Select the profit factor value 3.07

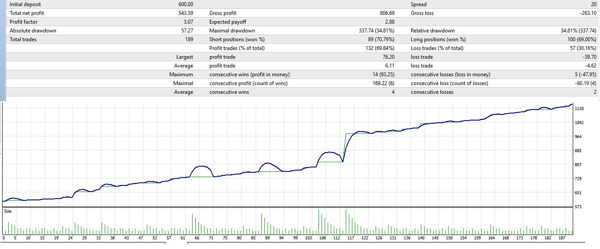189,22
